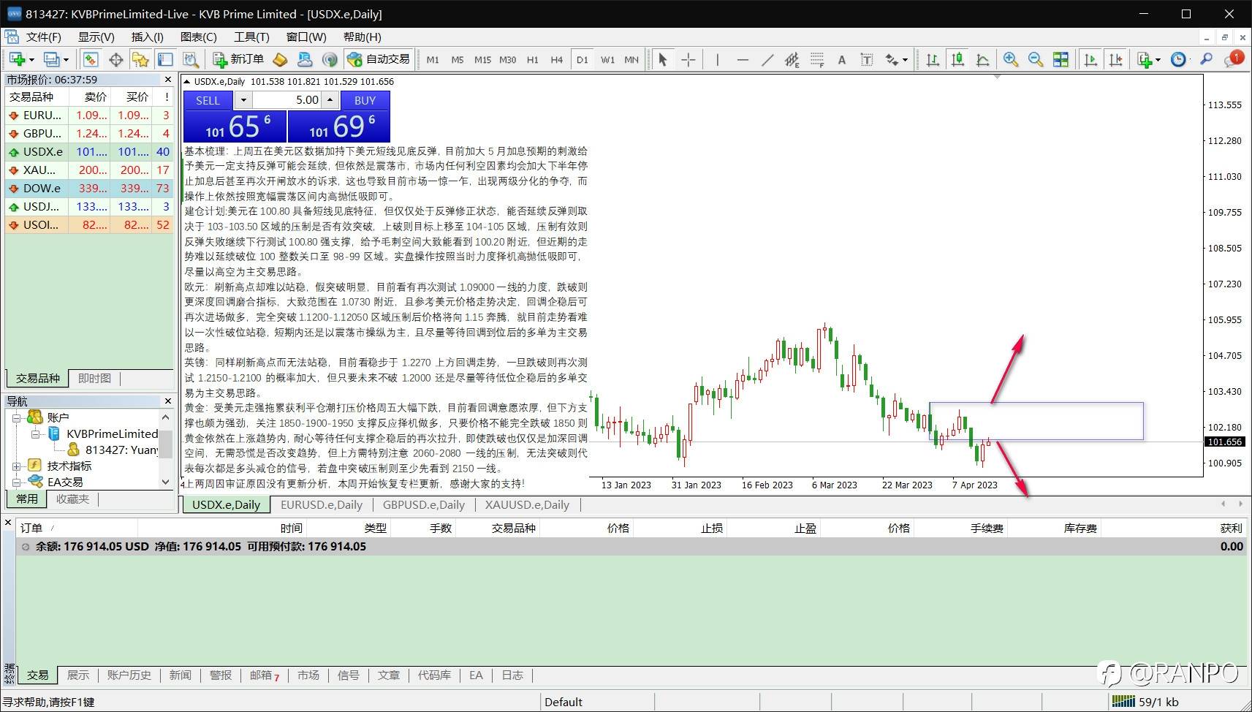Select the crosshair tool
This screenshot has width=1252, height=712.
pos(688,59)
